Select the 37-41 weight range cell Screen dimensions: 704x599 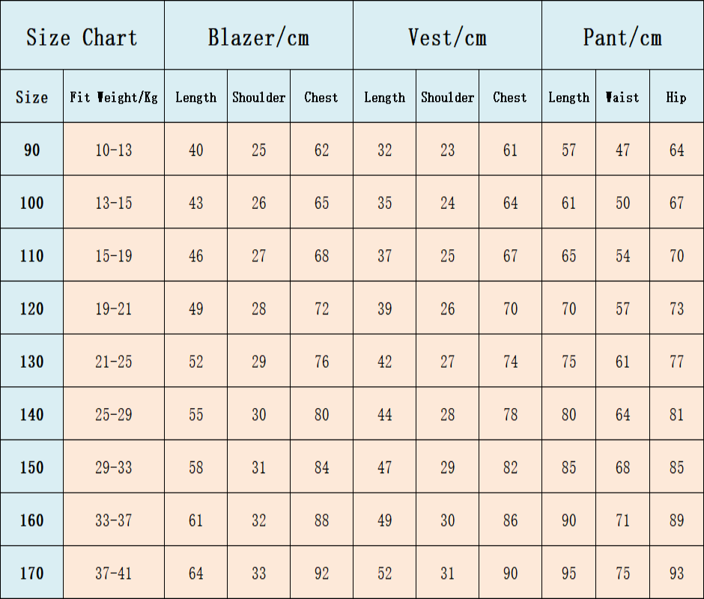(x=114, y=573)
